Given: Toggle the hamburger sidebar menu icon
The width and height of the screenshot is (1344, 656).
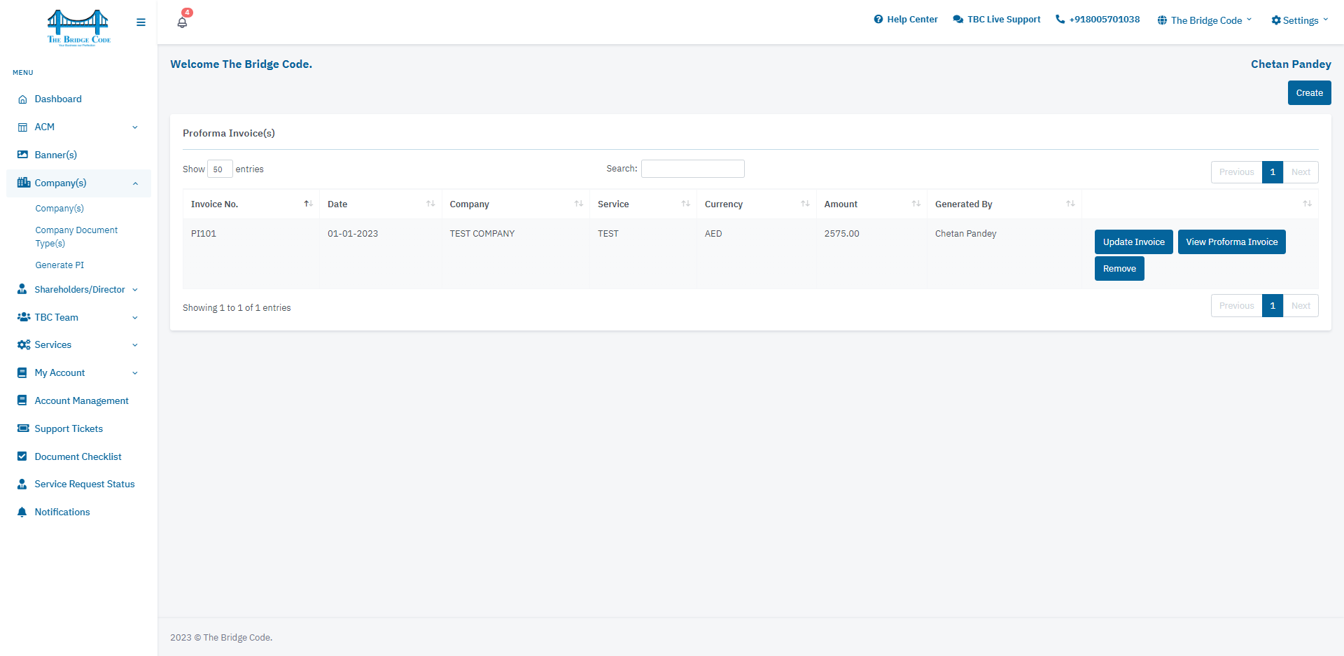Looking at the screenshot, I should coord(141,22).
